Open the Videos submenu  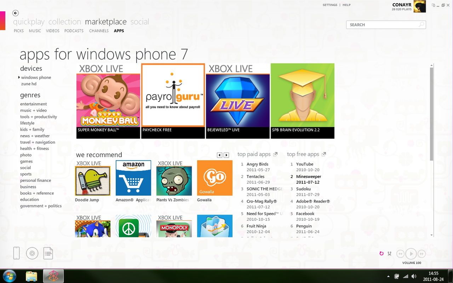point(53,31)
